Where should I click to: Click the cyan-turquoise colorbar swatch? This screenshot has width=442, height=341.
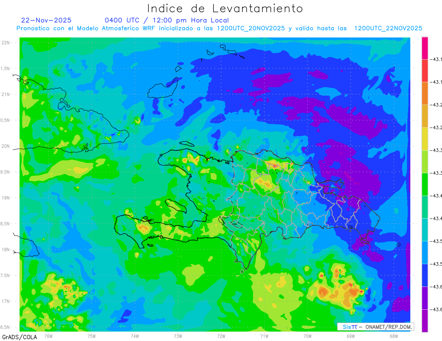(425, 230)
